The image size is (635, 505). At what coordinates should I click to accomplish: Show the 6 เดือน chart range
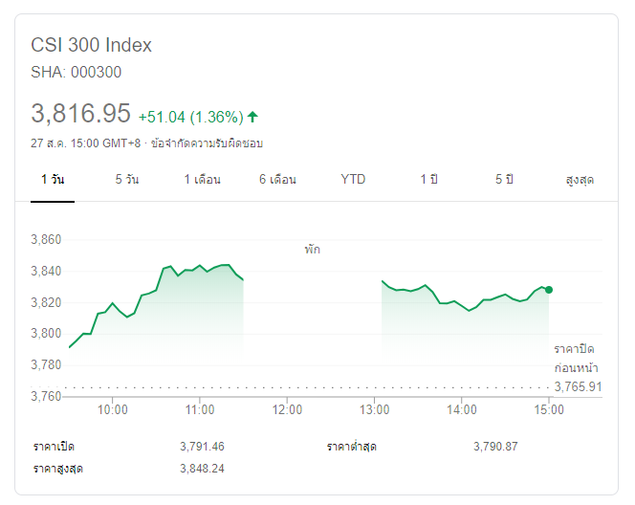pos(277,179)
